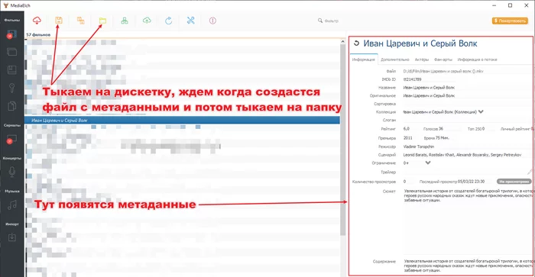This screenshot has width=535, height=277.
Task: Click the green cloud upload sync icon
Action: [147, 21]
